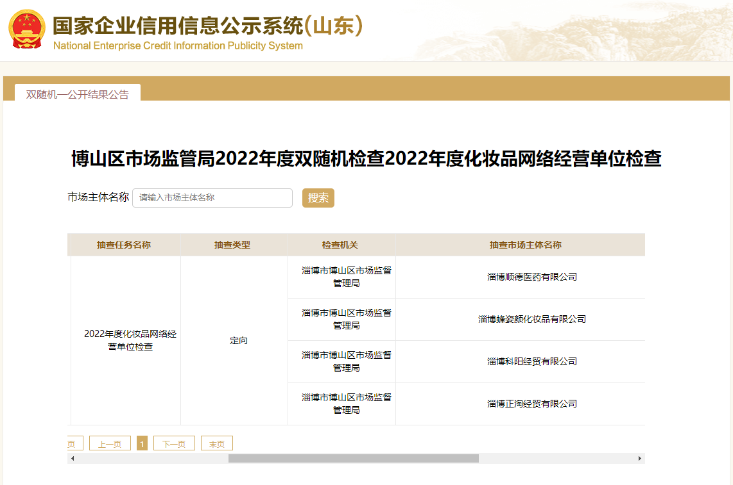Click the 市场主体名称 label
This screenshot has height=485, width=733.
coord(98,197)
